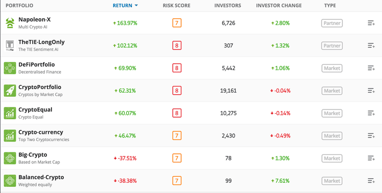Image resolution: width=382 pixels, height=193 pixels.
Task: Add Big-Crypto to watchlist
Action: [371, 158]
